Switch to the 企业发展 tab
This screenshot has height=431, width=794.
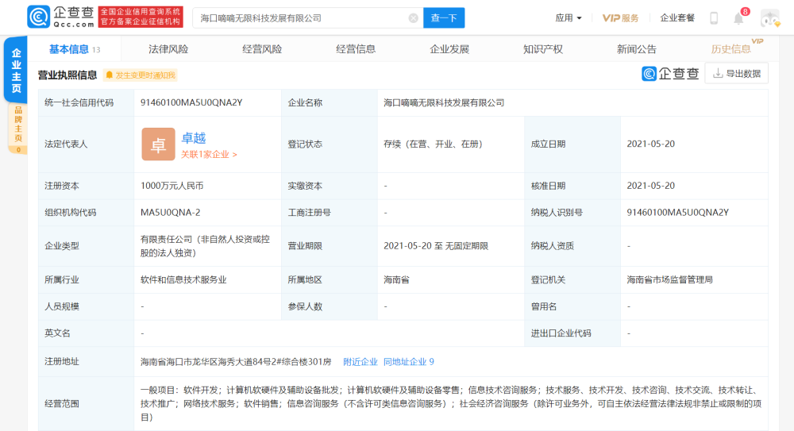click(449, 49)
